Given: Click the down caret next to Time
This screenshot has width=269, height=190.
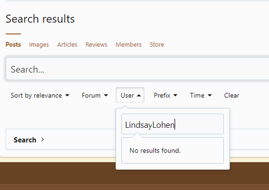Looking at the screenshot, I should [x=210, y=95].
